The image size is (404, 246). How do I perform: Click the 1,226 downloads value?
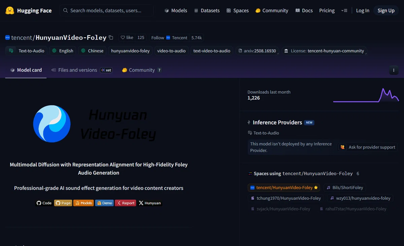point(254,98)
